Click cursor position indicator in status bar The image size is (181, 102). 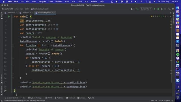click(x=152, y=101)
